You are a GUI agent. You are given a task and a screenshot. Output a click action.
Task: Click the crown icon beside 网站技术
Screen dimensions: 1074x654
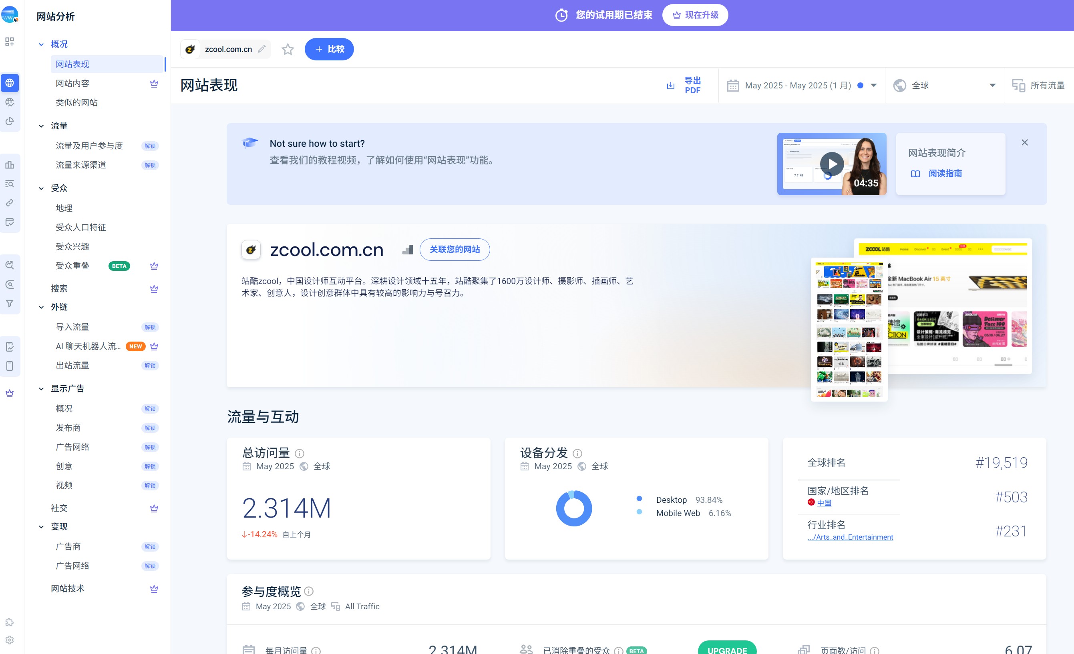coord(154,589)
